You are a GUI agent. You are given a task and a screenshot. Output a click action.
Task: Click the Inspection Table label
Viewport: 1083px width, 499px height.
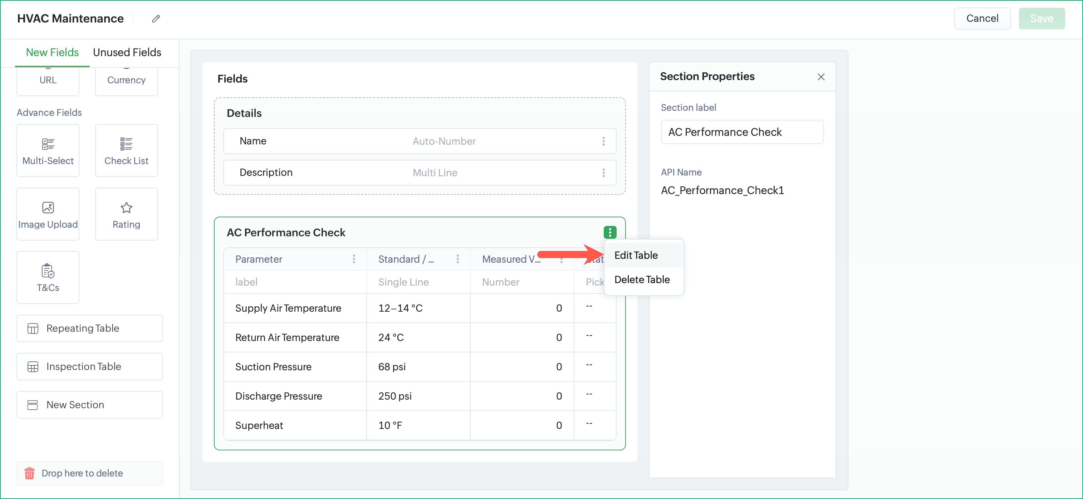point(84,367)
